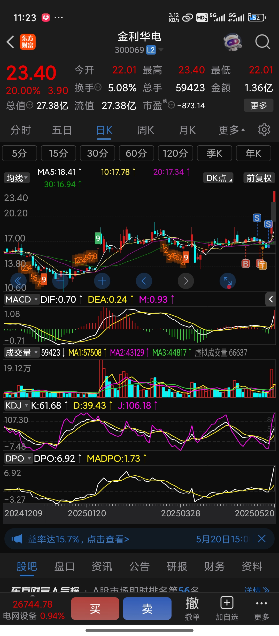Expand chart to fullscreen icon
The width and height of the screenshot is (279, 636).
click(x=228, y=281)
